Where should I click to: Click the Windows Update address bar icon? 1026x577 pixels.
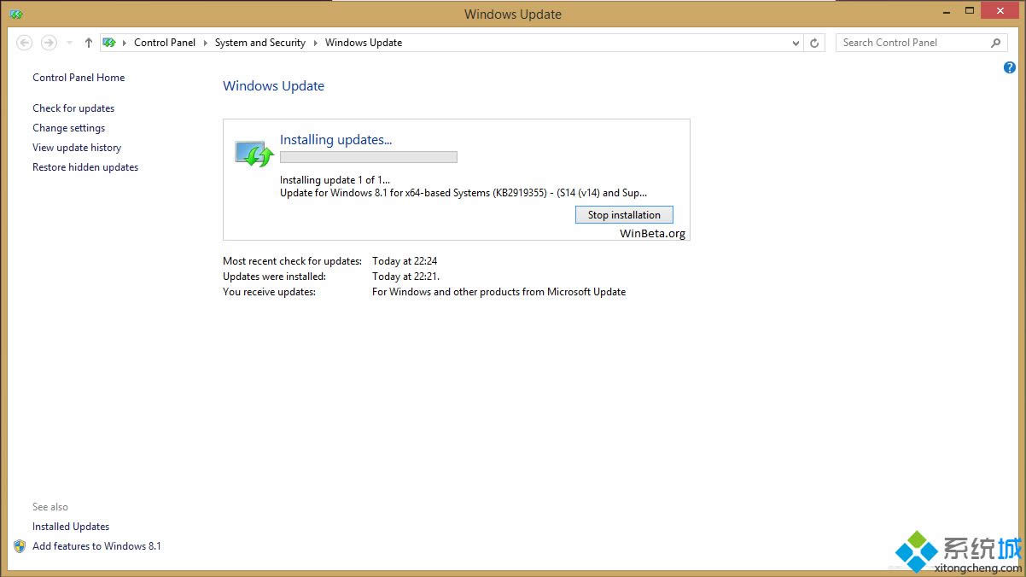pyautogui.click(x=109, y=43)
